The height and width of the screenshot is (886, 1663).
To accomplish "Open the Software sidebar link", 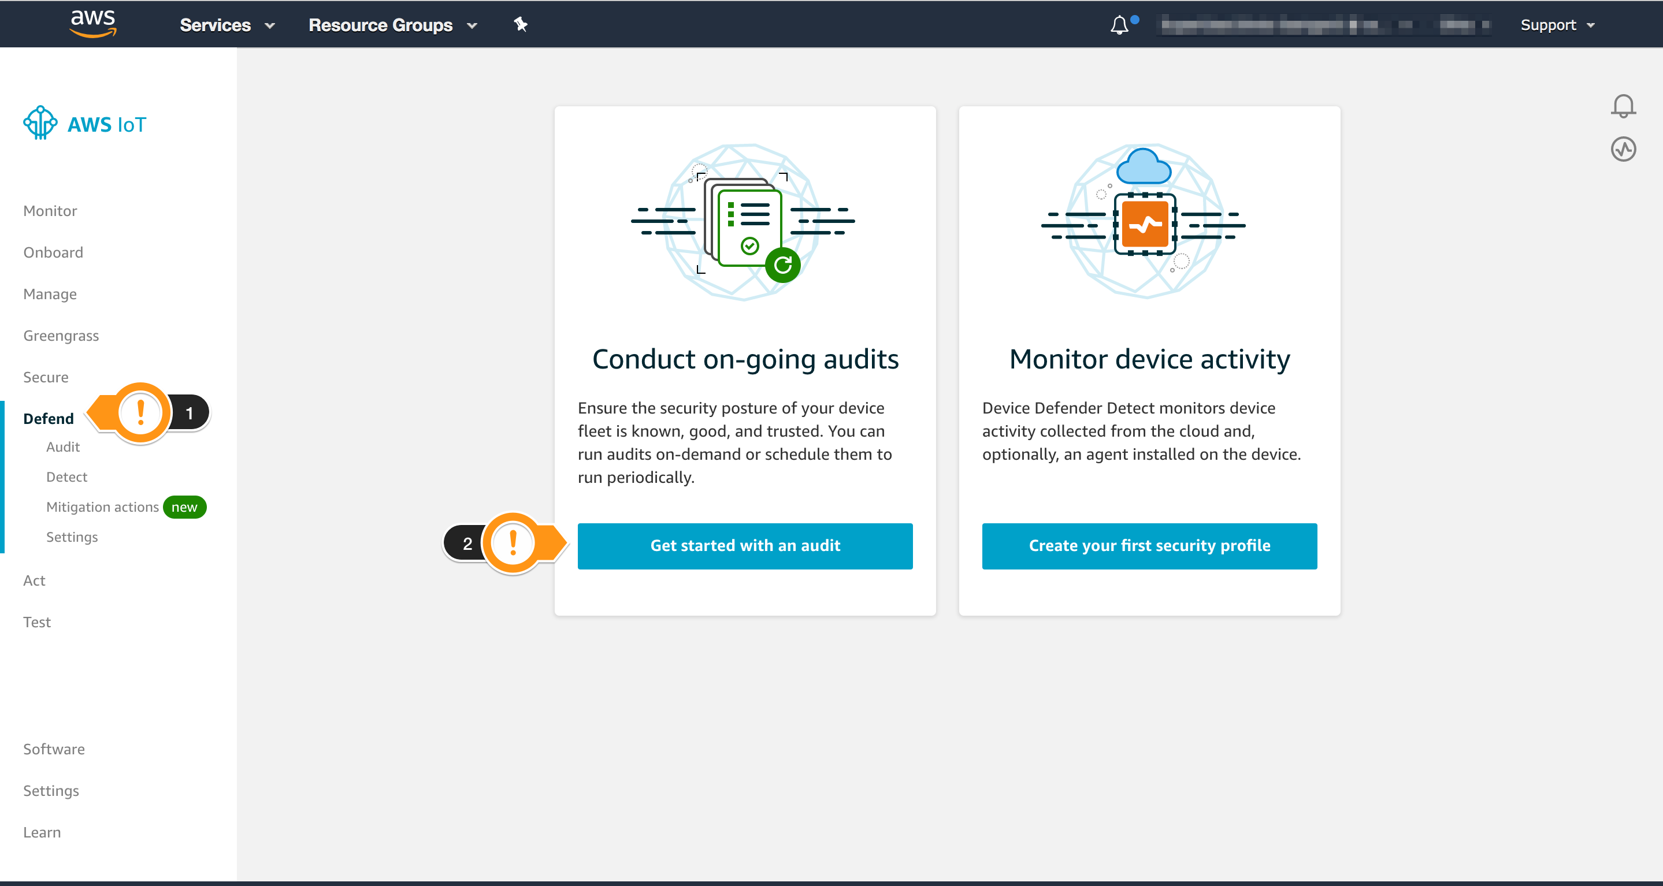I will (x=54, y=749).
